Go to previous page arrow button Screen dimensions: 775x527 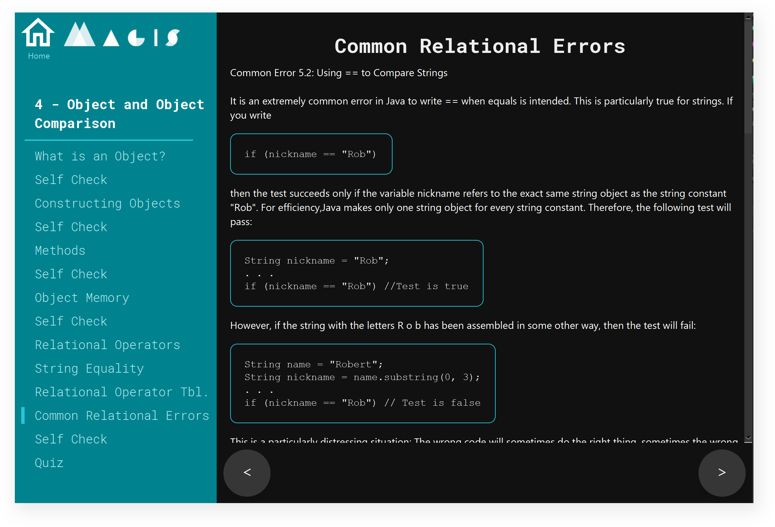click(x=247, y=472)
